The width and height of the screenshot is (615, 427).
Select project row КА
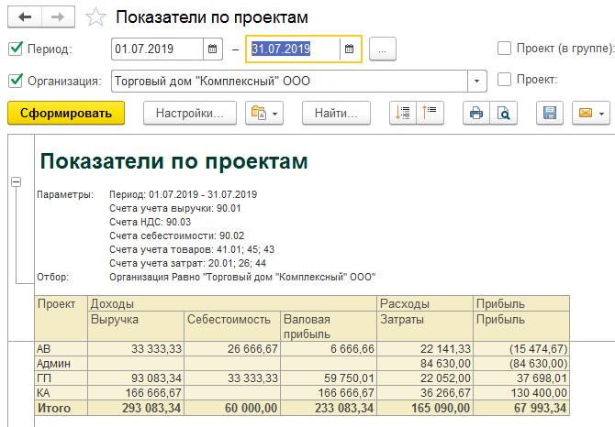[x=61, y=393]
